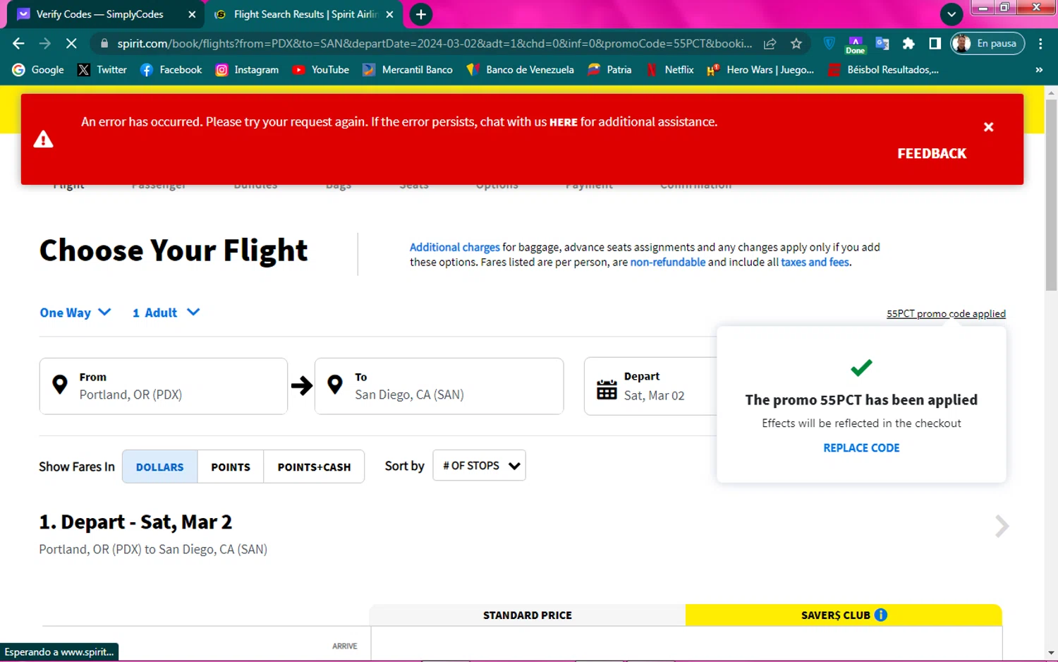Click the HERE chat link in error
This screenshot has width=1058, height=662.
click(563, 122)
